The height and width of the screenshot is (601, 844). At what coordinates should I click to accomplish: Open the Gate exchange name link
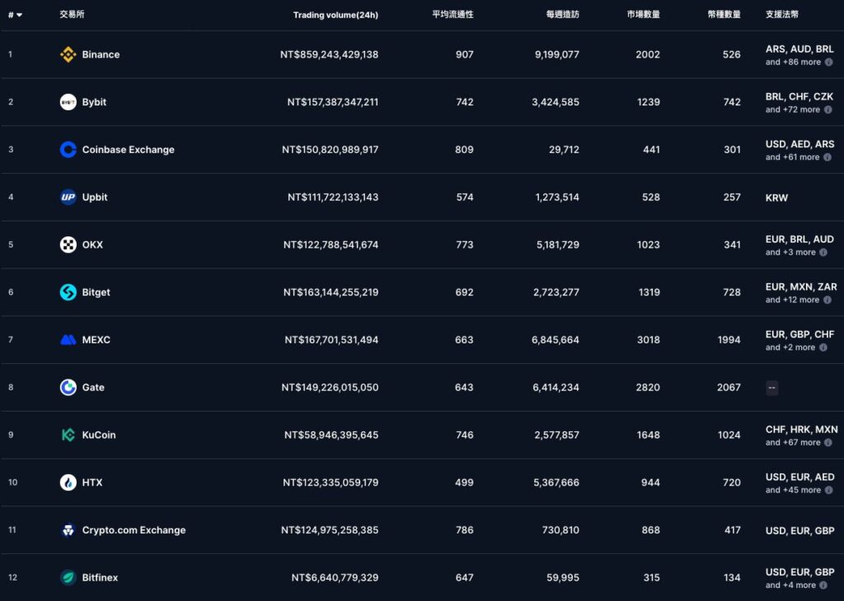[93, 388]
